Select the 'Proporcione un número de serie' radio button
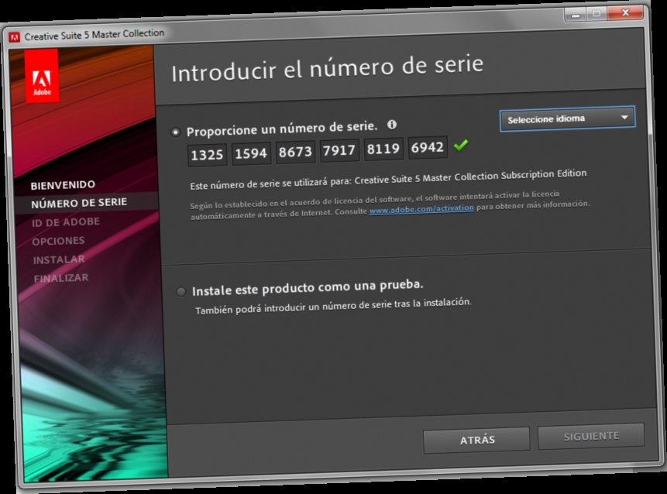Viewport: 667px width, 494px height. click(175, 132)
